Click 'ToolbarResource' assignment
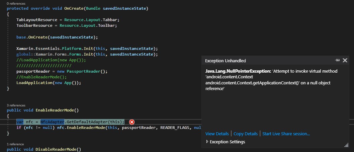Viewport: 354px width, 152px height. (x=34, y=25)
